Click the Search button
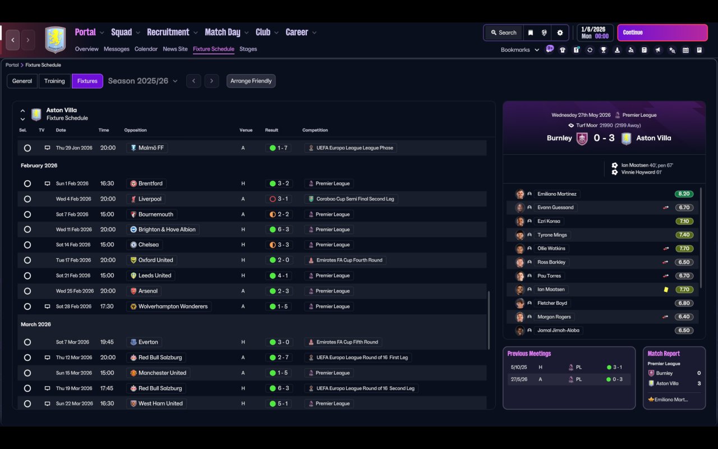 tap(503, 33)
